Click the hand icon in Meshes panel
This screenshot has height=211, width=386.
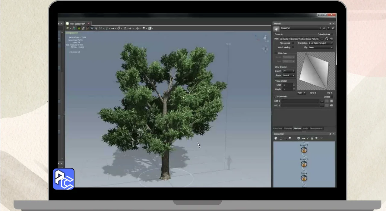coord(276,29)
